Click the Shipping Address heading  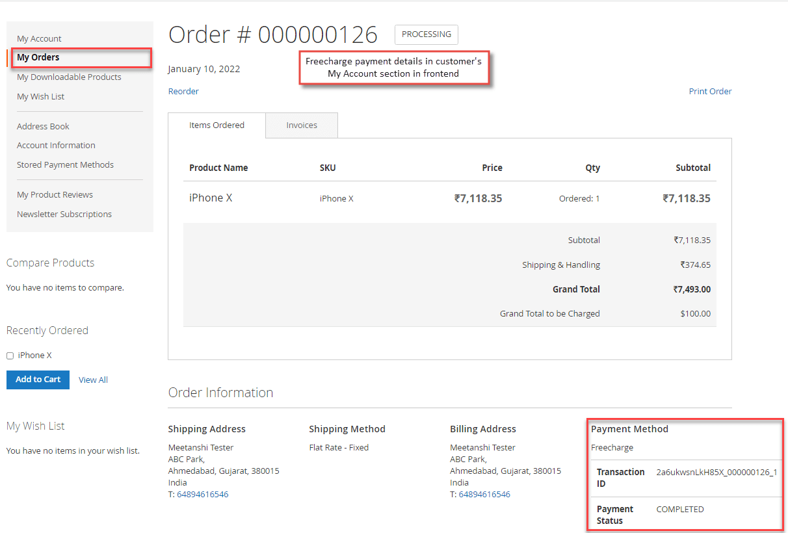tap(207, 429)
